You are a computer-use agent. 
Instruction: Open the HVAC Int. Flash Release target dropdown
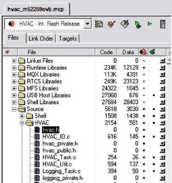tap(88, 24)
